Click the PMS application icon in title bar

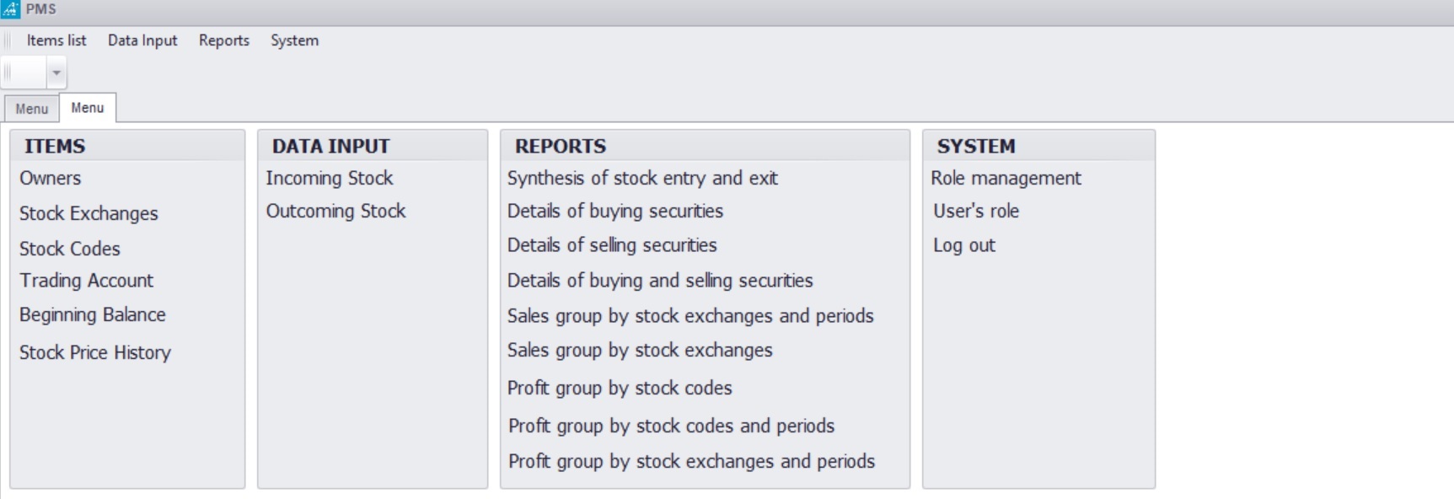point(10,9)
